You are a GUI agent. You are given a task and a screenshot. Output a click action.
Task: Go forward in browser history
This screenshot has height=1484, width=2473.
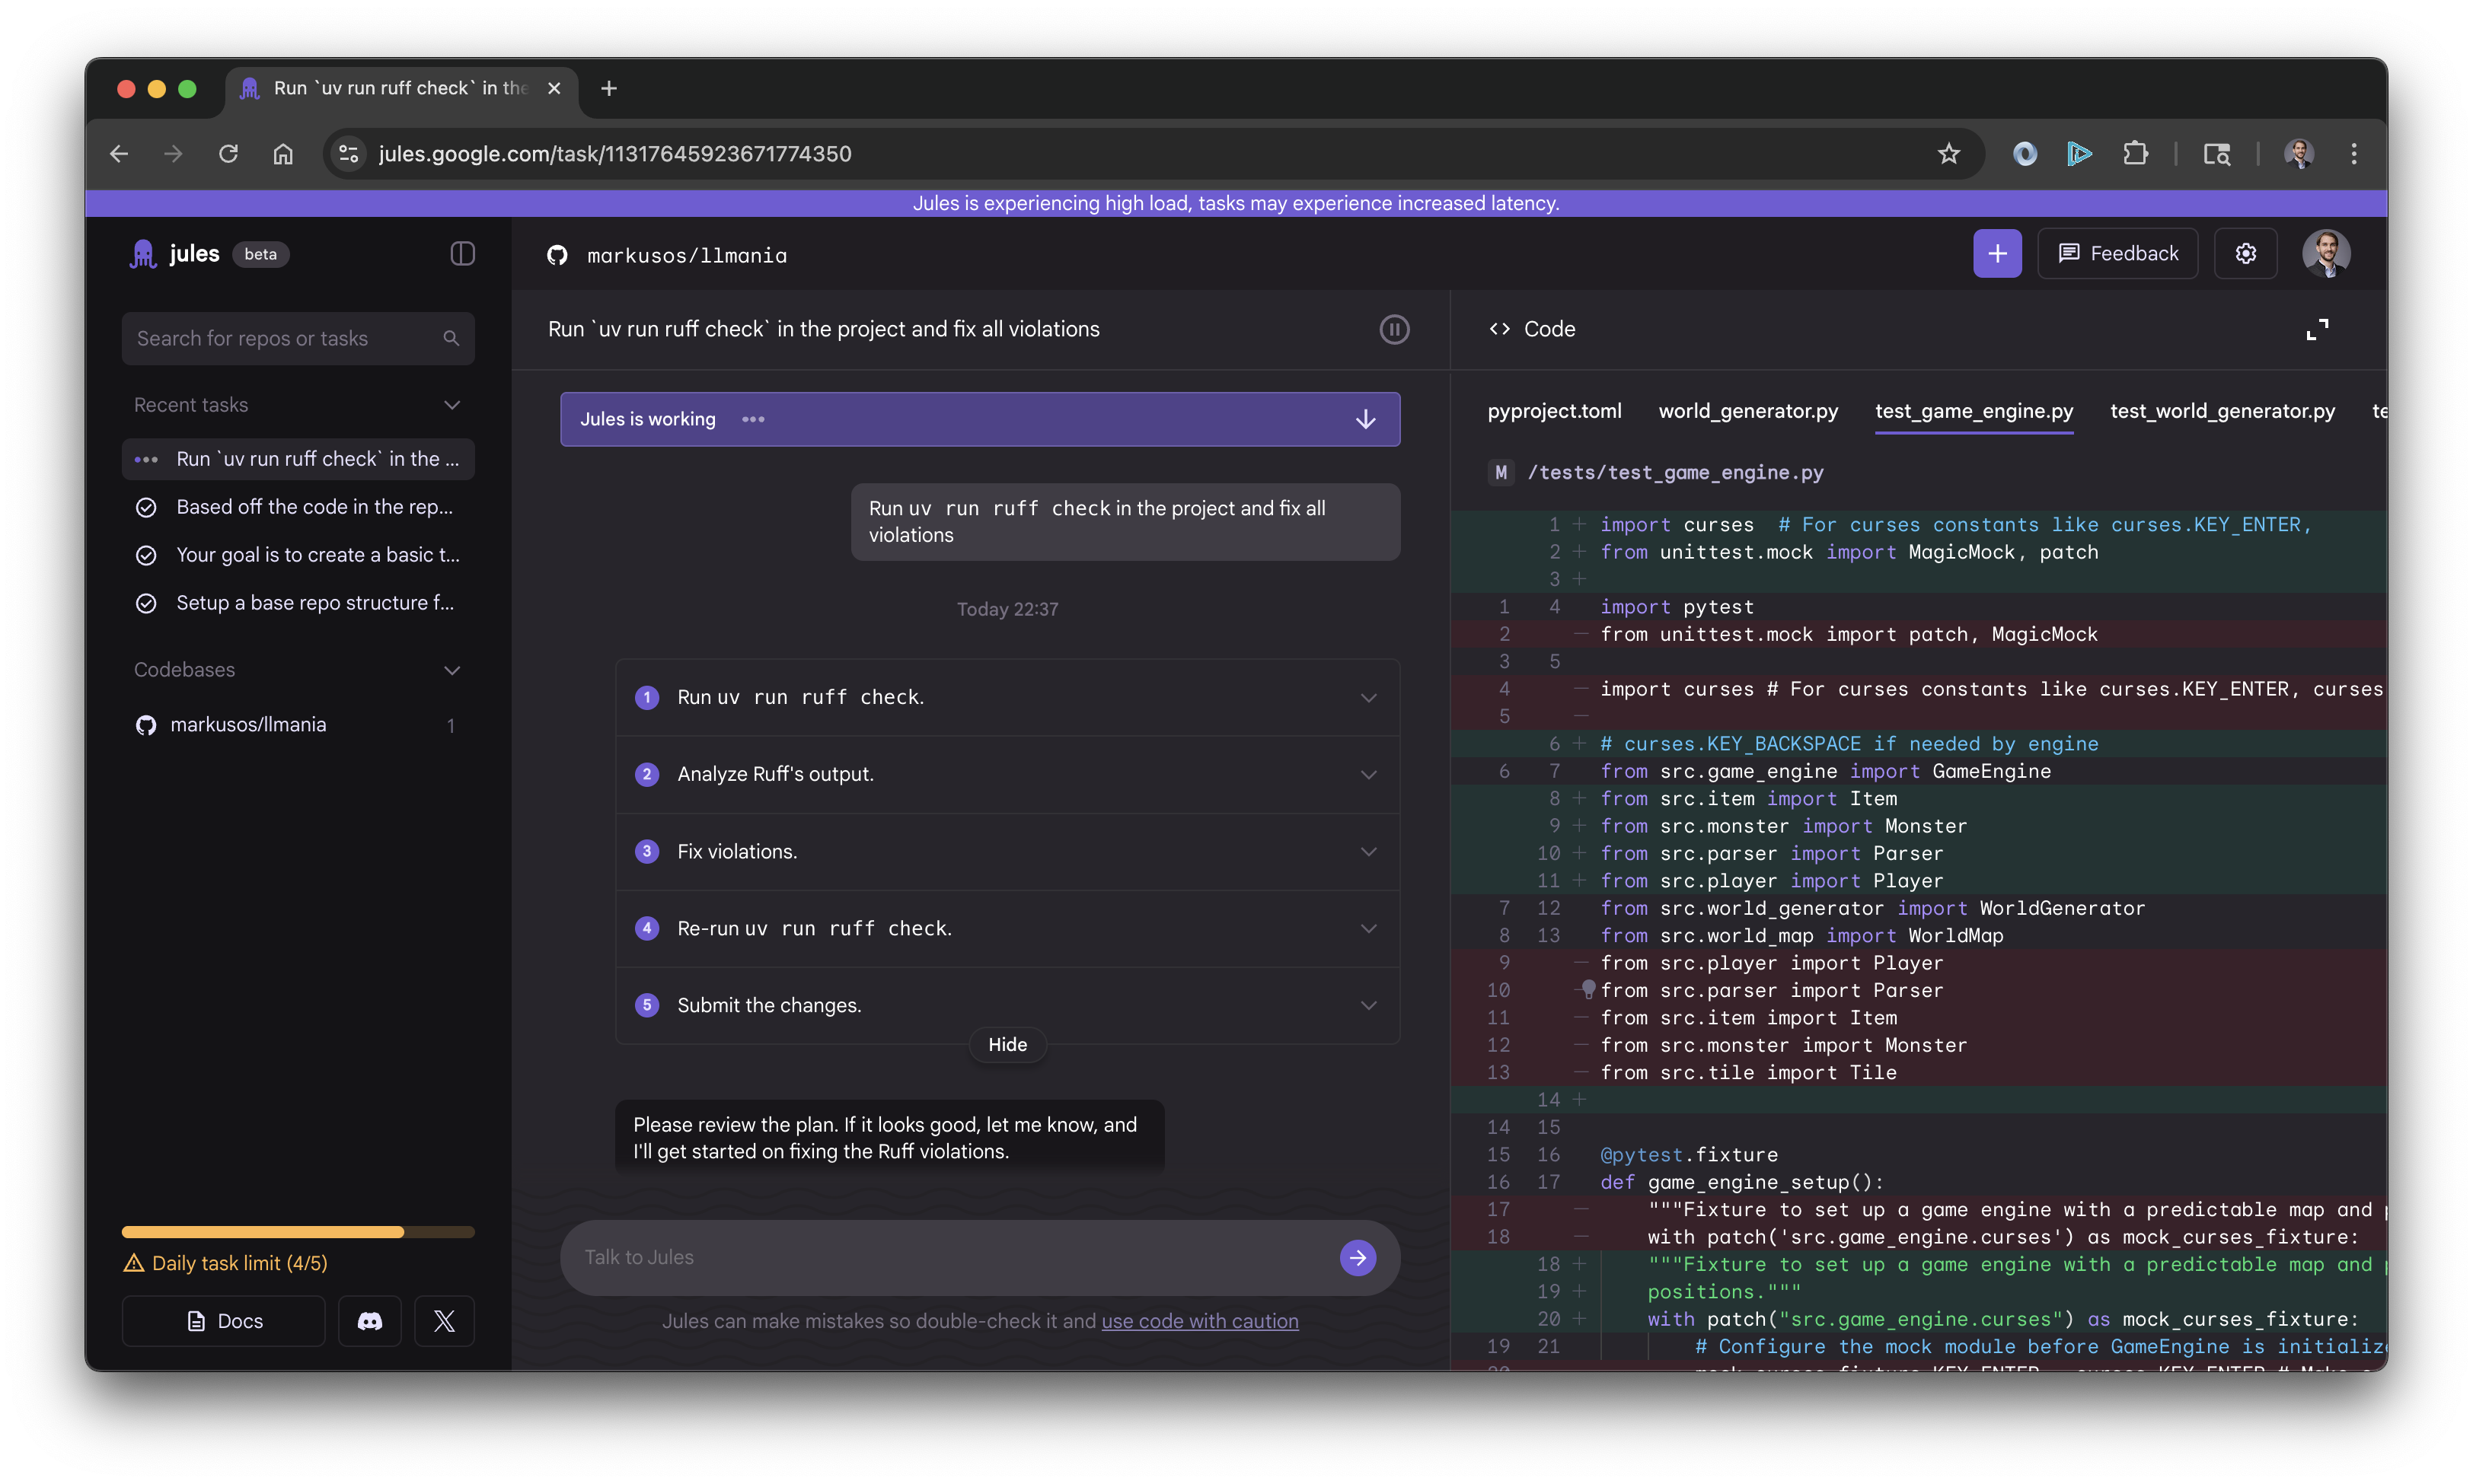(173, 154)
